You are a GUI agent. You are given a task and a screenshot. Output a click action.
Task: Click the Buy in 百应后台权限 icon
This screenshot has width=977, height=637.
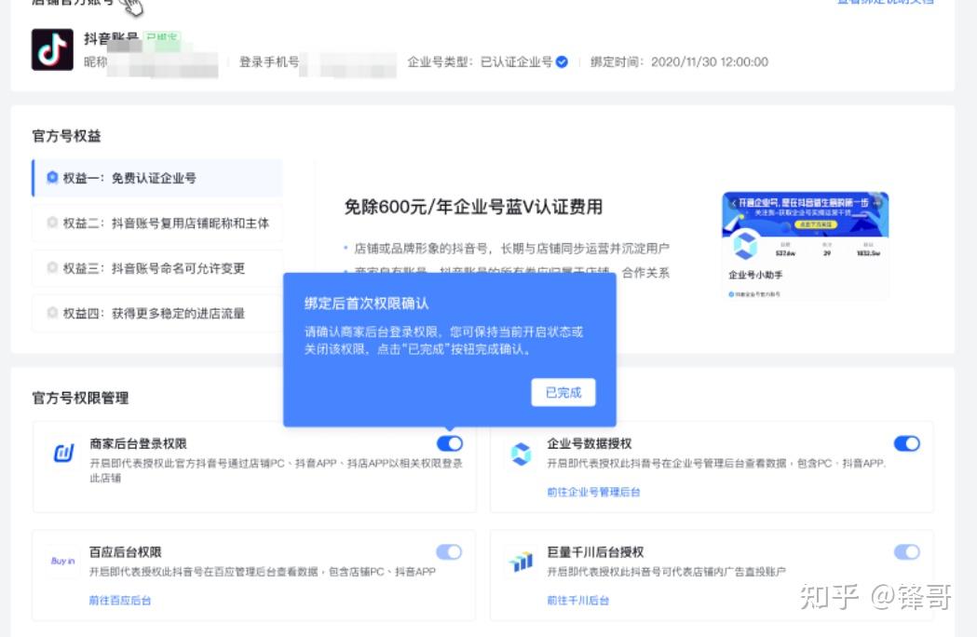63,561
